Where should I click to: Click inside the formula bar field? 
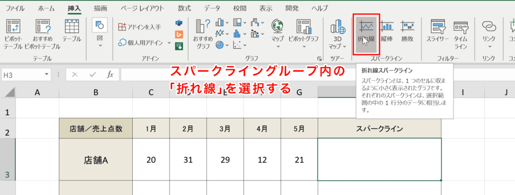click(236, 75)
